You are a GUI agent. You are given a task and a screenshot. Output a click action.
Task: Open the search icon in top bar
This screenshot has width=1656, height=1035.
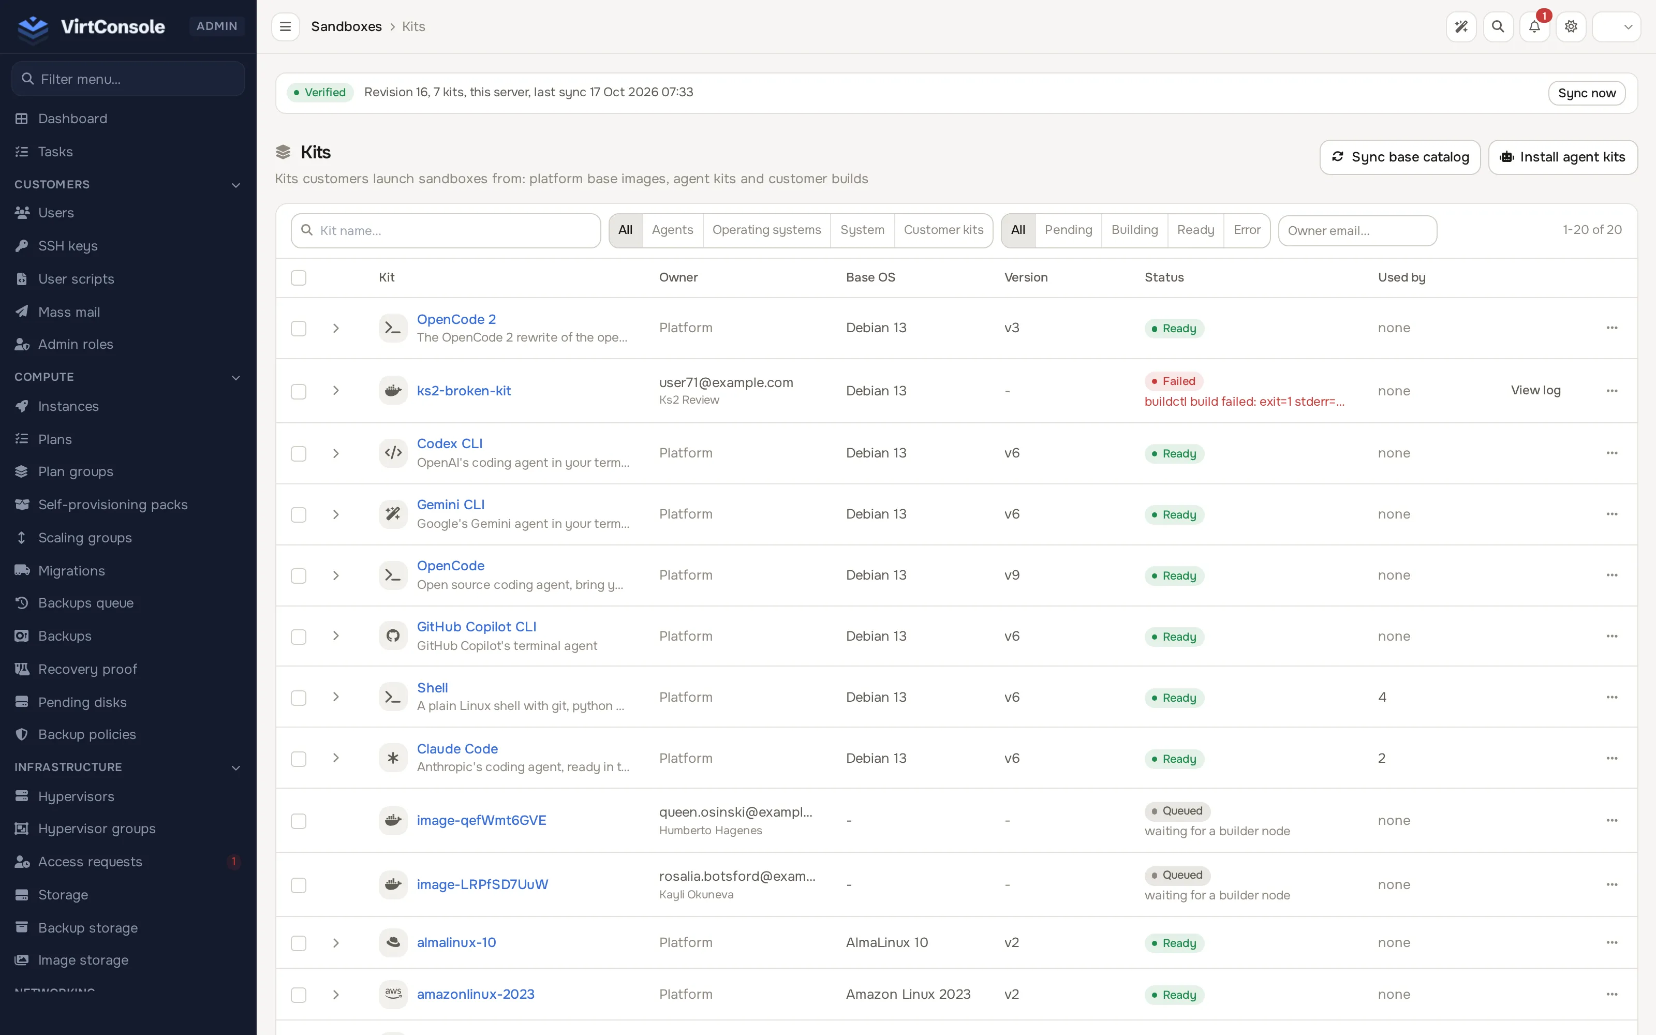(x=1498, y=27)
